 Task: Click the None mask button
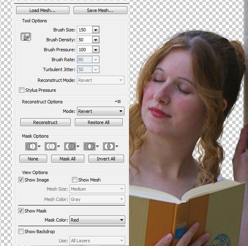point(33,159)
